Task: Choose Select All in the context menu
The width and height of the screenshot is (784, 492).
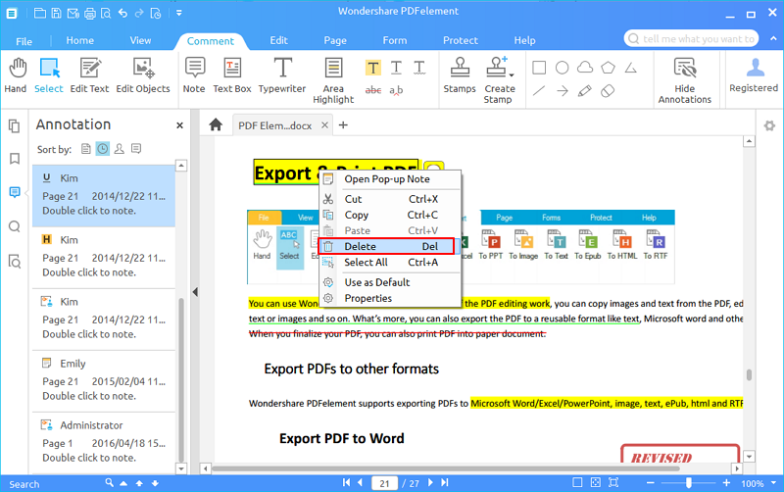Action: 390,262
